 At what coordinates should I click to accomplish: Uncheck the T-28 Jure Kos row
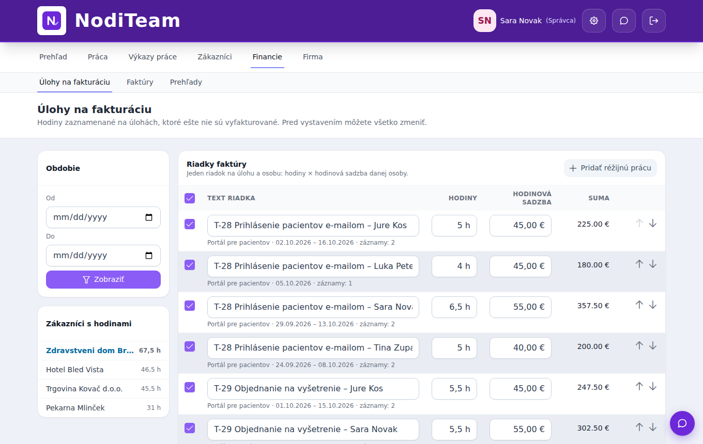(x=190, y=224)
